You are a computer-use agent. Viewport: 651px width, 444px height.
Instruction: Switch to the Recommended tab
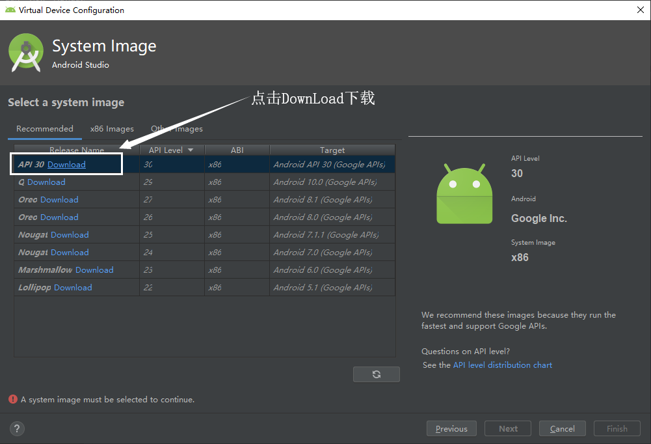(x=45, y=129)
